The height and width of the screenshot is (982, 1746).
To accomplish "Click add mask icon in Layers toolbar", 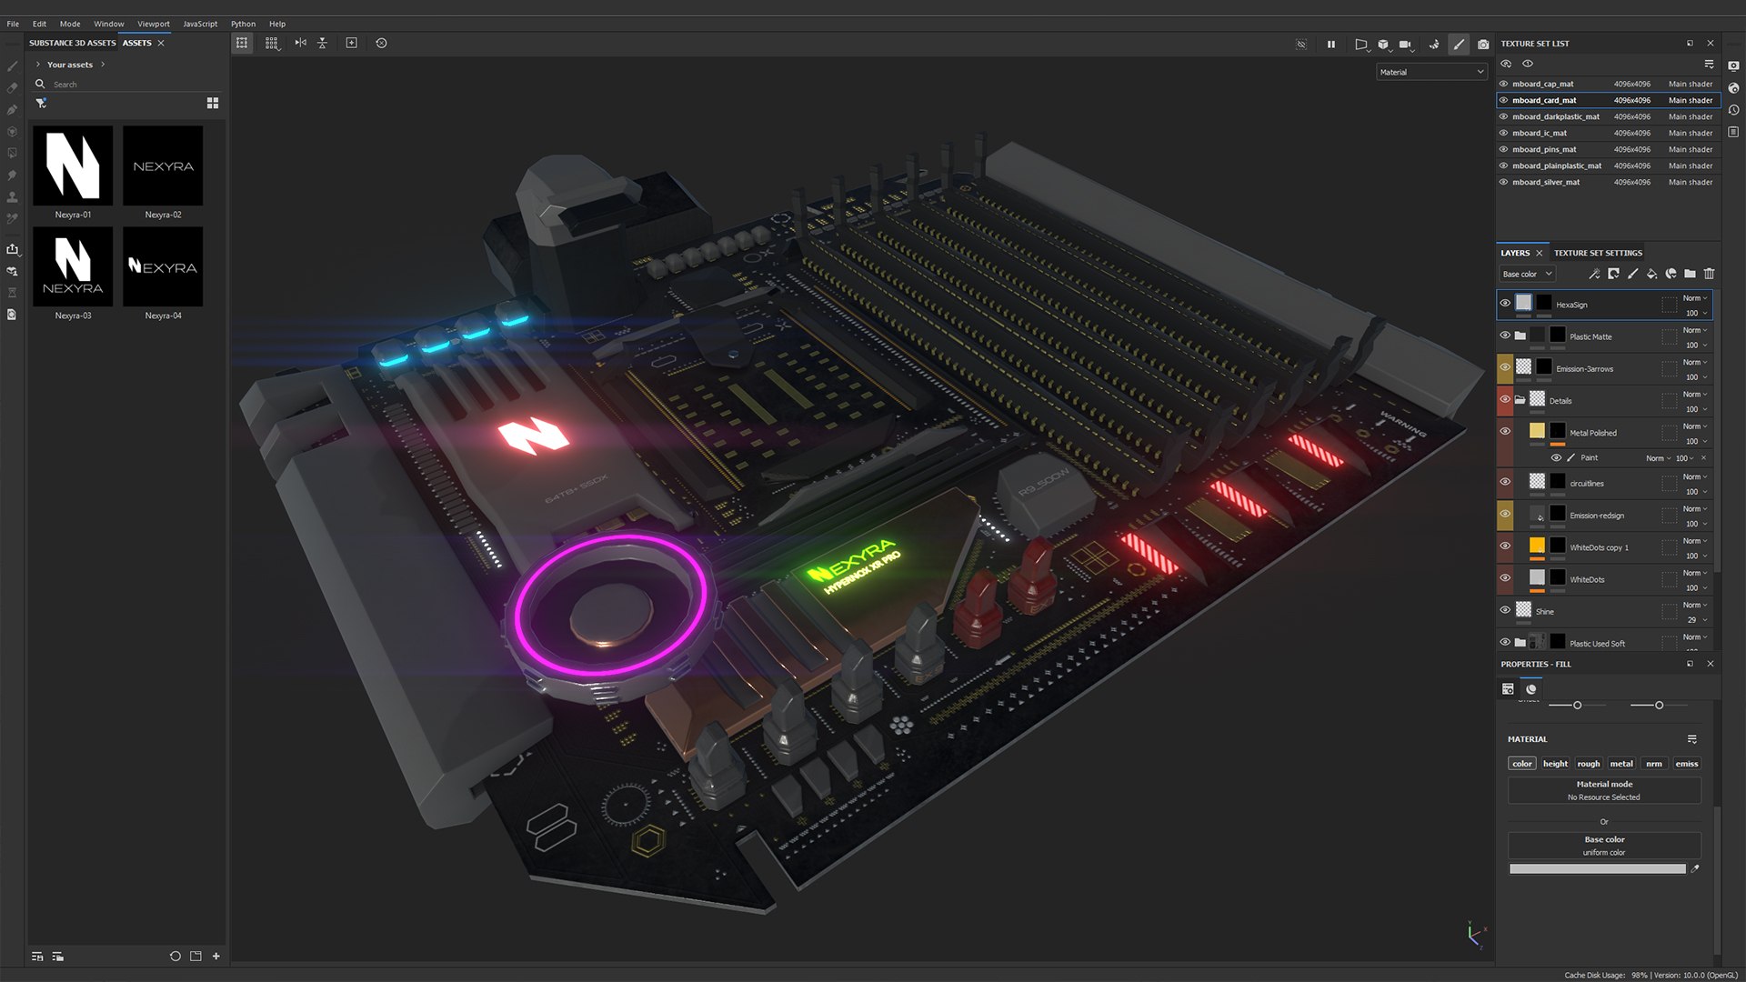I will [x=1613, y=274].
